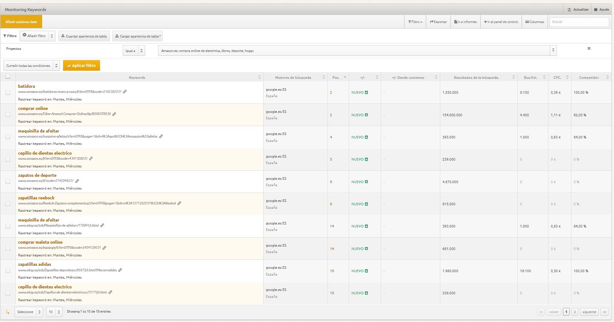Sort by the Keywords column arrows

tap(260, 78)
